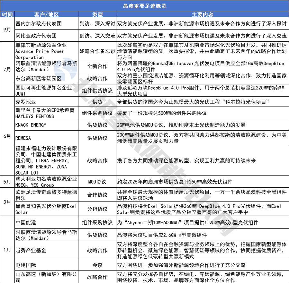Screen dimensions: 289x283
Task: Click the title 晶澳重要足迹概览
Action: tap(145, 6)
